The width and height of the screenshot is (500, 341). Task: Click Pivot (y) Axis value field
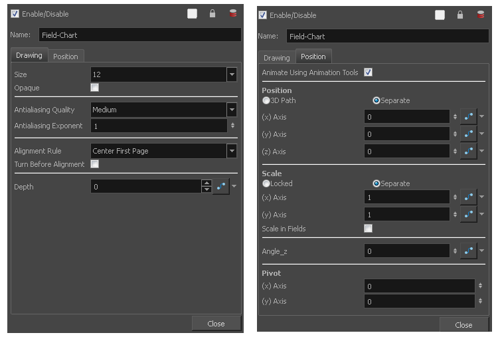tap(420, 301)
